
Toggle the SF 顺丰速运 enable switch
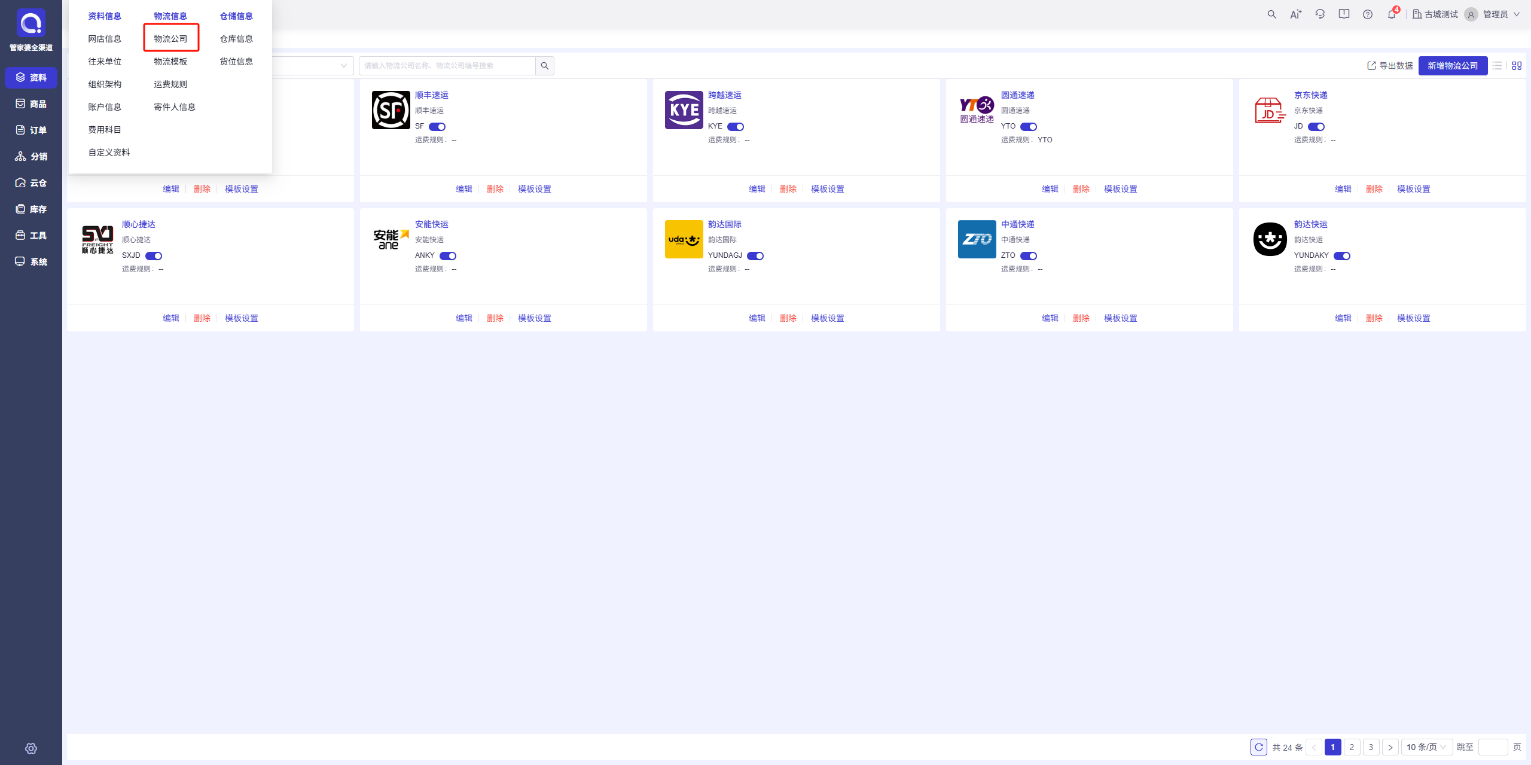pos(437,127)
